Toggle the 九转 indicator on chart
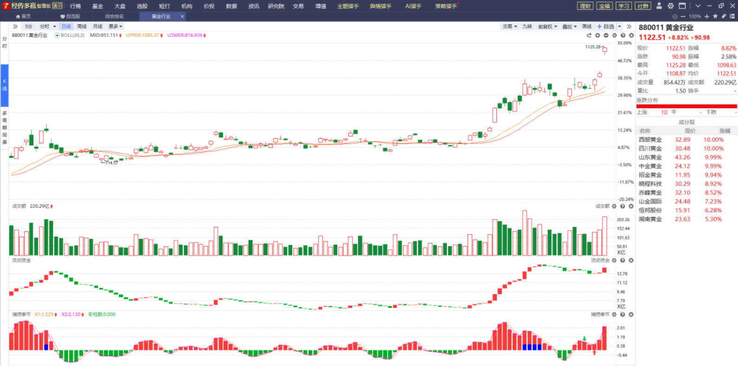This screenshot has width=738, height=366. 527,26
